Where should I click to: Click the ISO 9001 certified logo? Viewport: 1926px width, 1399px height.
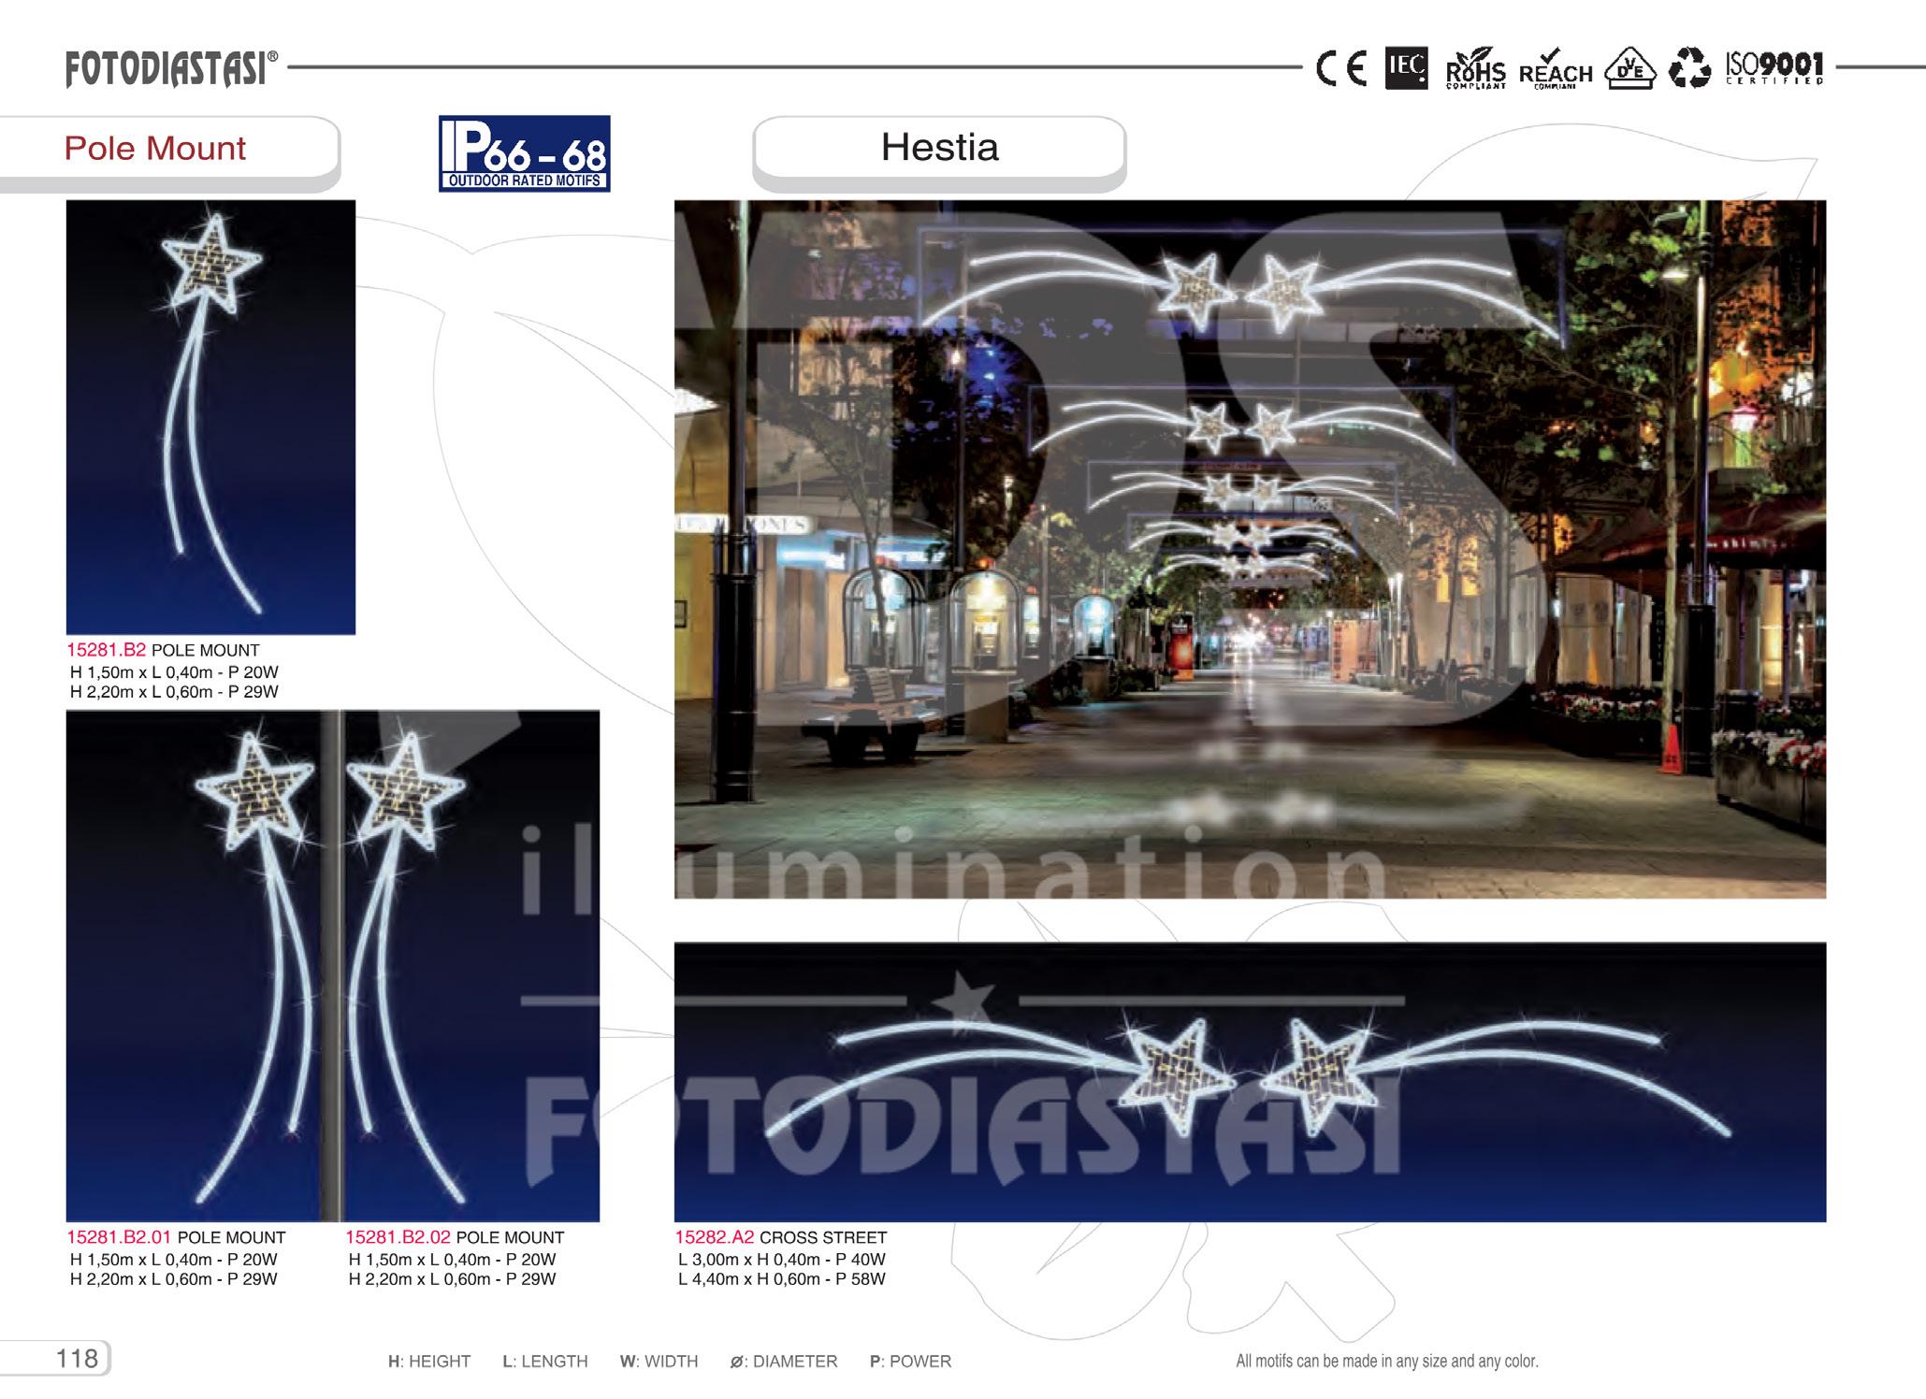click(x=1774, y=67)
